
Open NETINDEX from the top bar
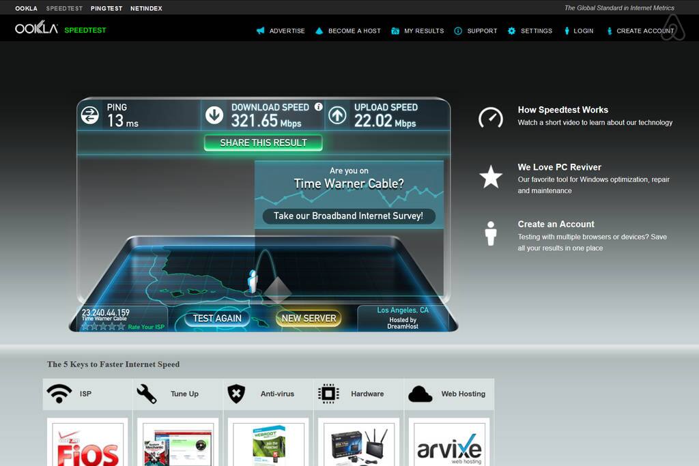click(146, 8)
